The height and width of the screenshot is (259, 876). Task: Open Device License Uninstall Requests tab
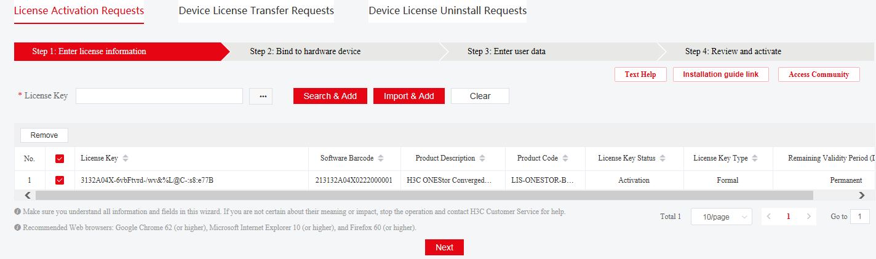[x=448, y=10]
